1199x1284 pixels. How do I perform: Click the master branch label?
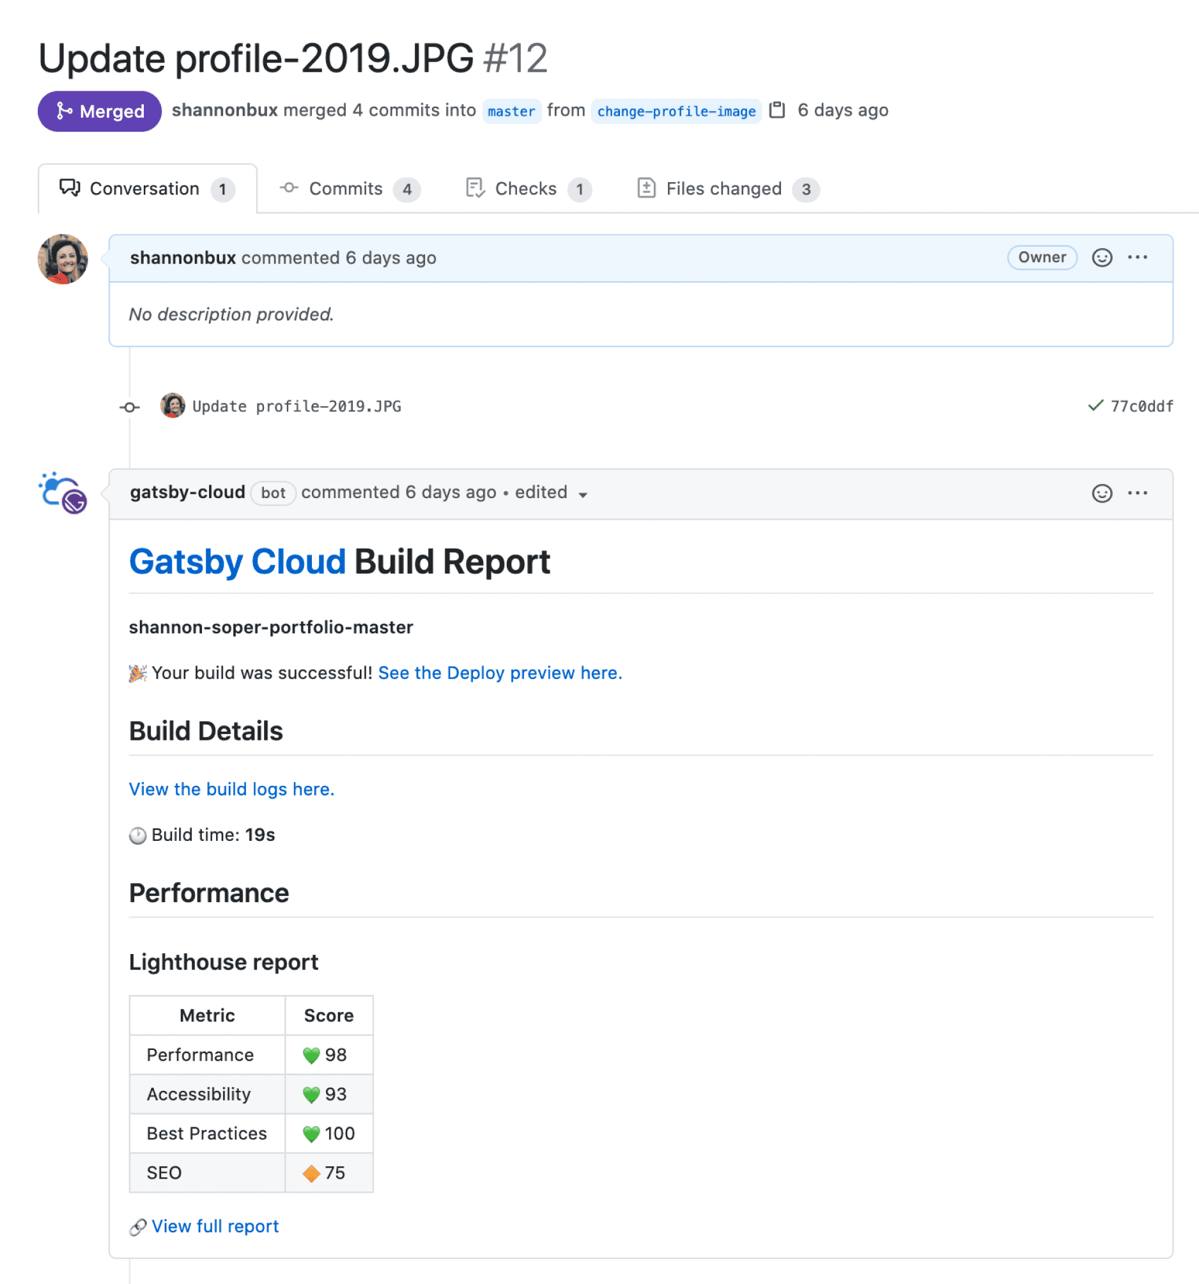pyautogui.click(x=511, y=111)
